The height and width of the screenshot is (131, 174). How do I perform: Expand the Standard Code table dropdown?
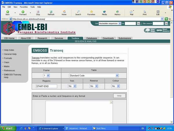tap(94, 75)
